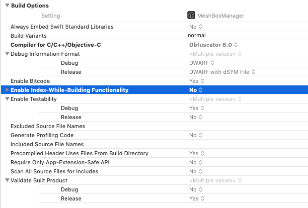Open Debug Information Format Debug DWARF popup
Screen dimensions: 308x208
(202, 63)
